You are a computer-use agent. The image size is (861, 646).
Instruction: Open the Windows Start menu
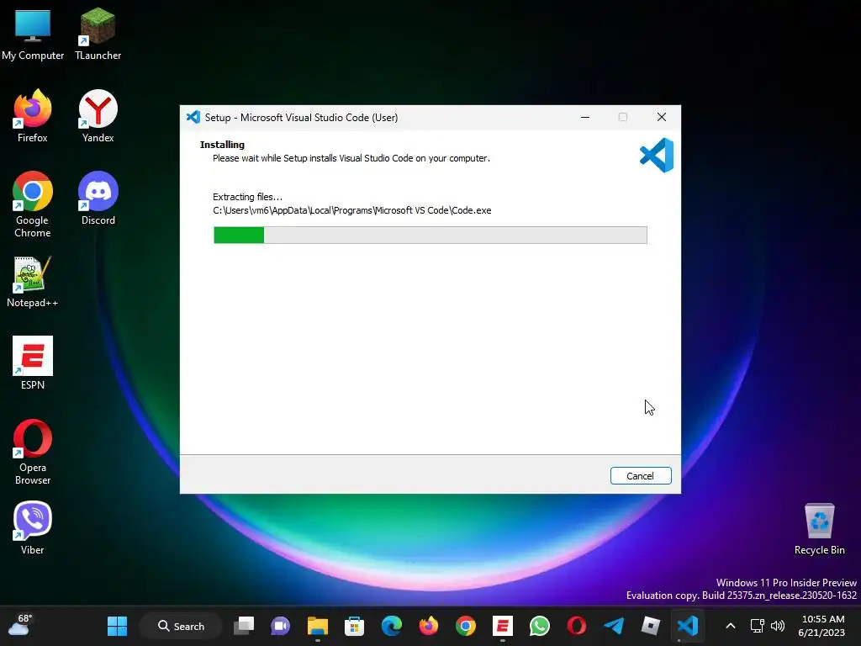click(118, 626)
